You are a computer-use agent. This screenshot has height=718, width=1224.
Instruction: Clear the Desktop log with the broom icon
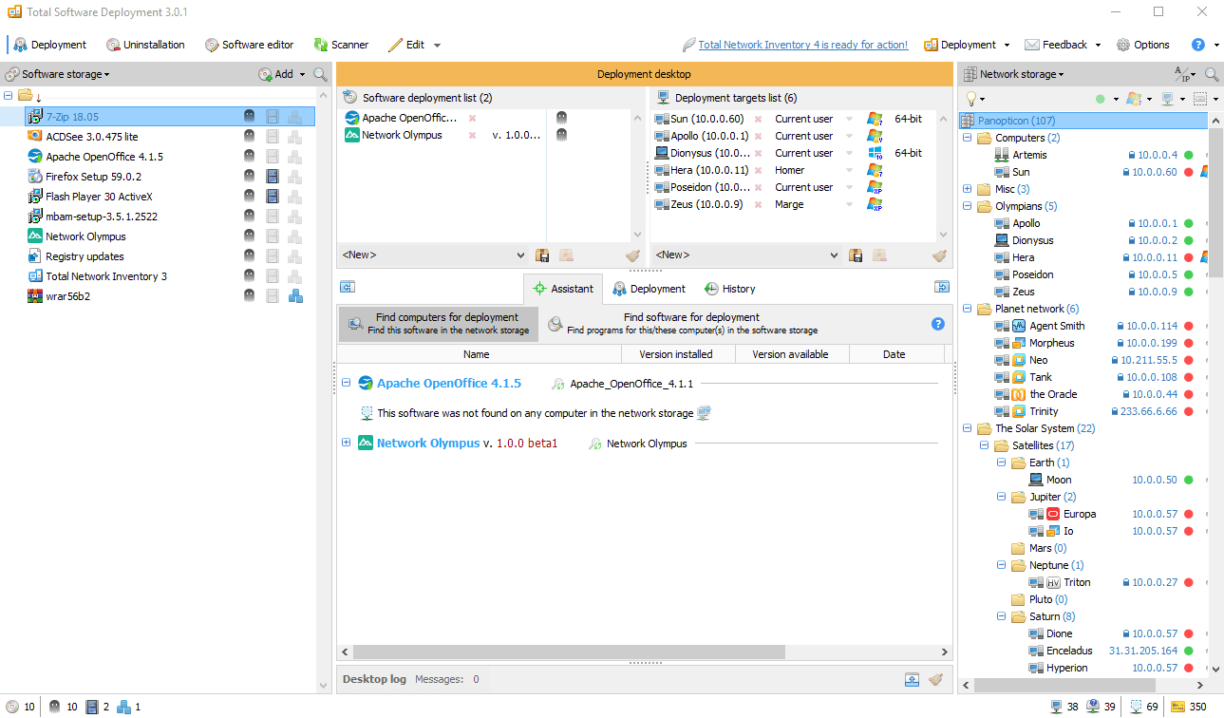pyautogui.click(x=935, y=679)
